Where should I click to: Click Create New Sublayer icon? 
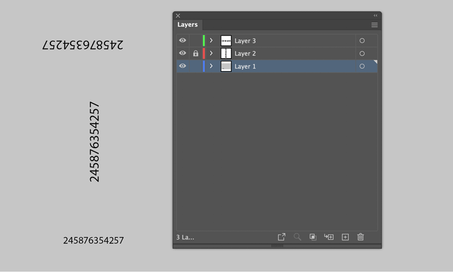[329, 237]
